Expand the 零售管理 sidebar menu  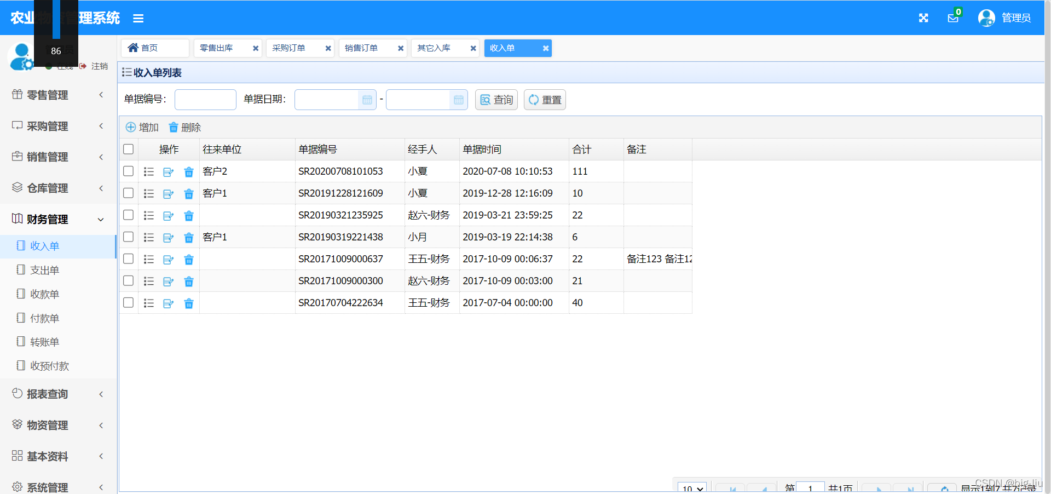pyautogui.click(x=58, y=95)
